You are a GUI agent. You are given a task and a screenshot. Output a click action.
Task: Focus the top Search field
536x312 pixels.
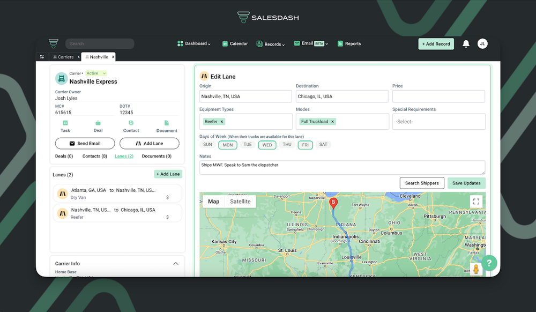[x=100, y=44]
